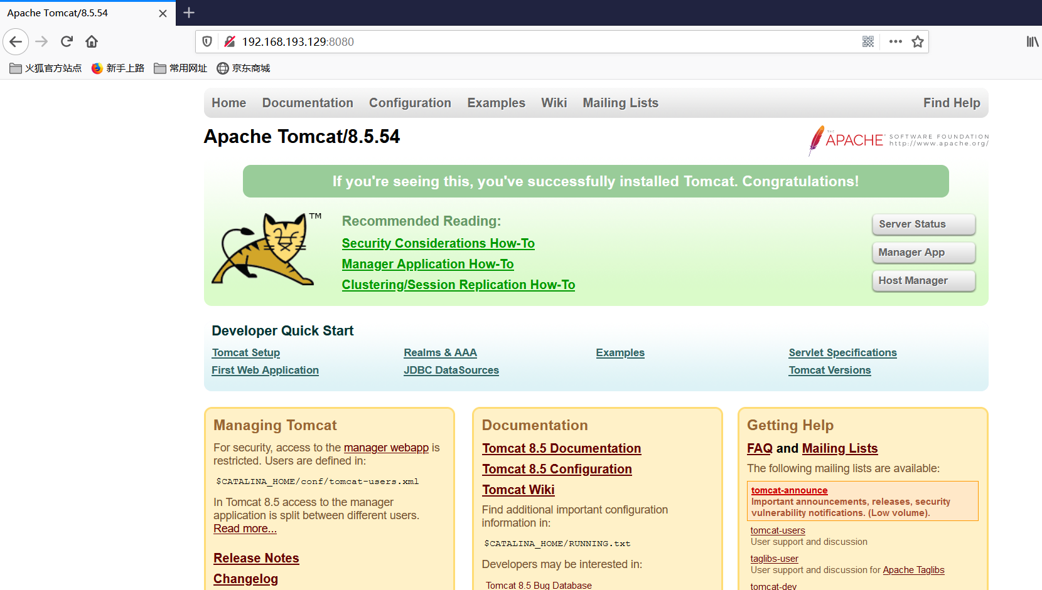Open JDBC DataSources link
This screenshot has height=590, width=1042.
click(x=451, y=371)
